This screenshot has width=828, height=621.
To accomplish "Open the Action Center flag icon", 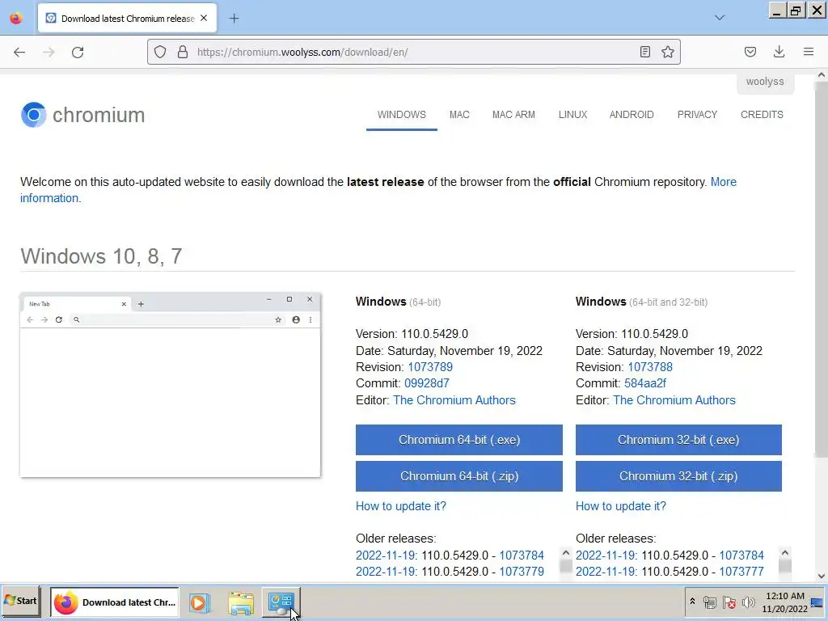I will 729,602.
